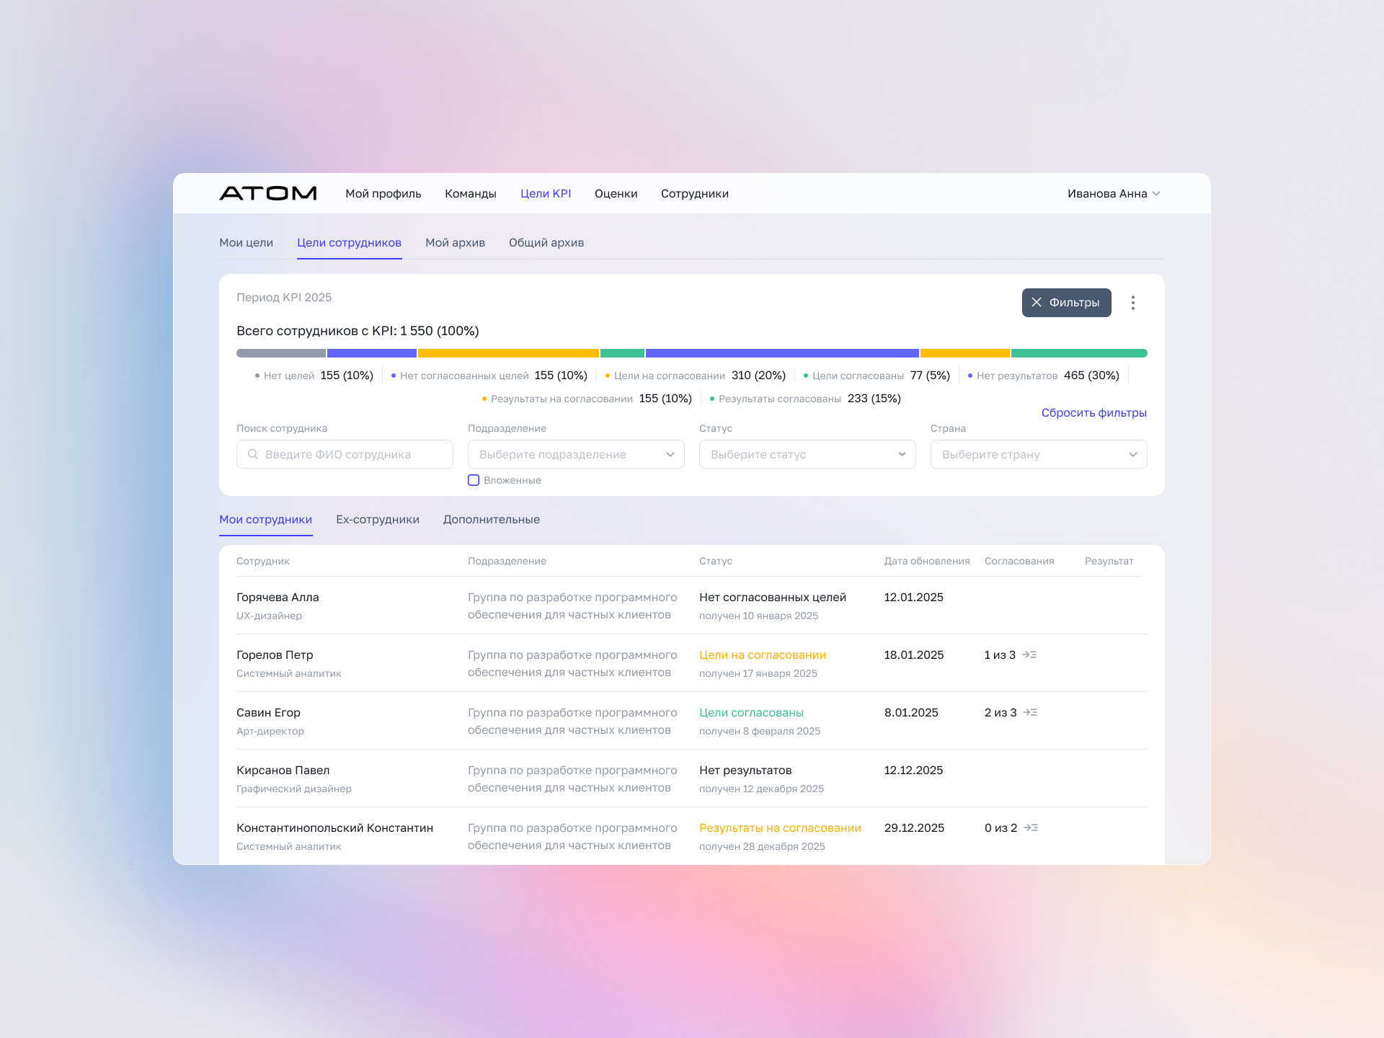Switch to Общий архив tab
The height and width of the screenshot is (1038, 1384).
546,243
